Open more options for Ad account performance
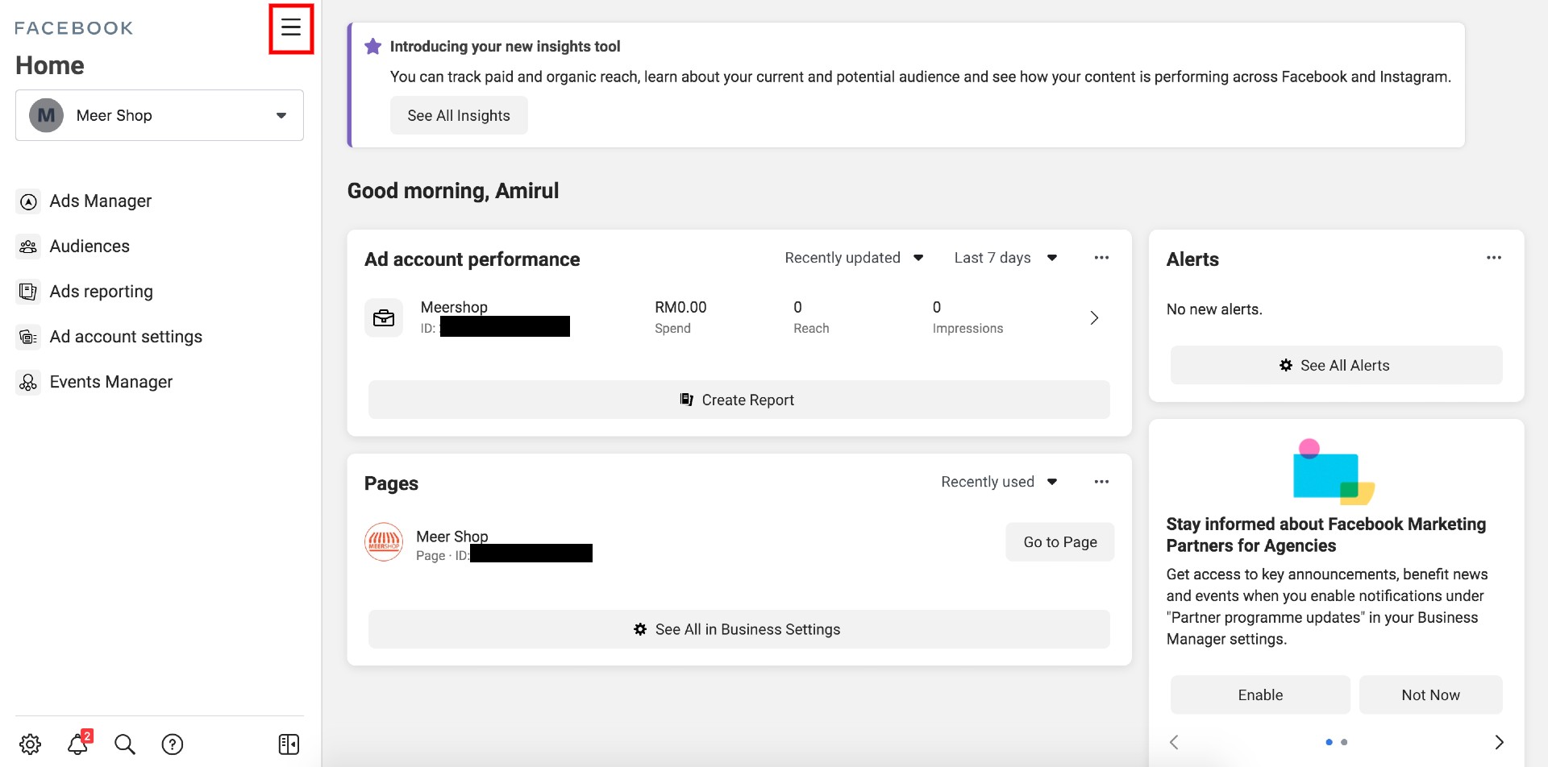Screen dimensions: 1548x767 [x=1101, y=258]
